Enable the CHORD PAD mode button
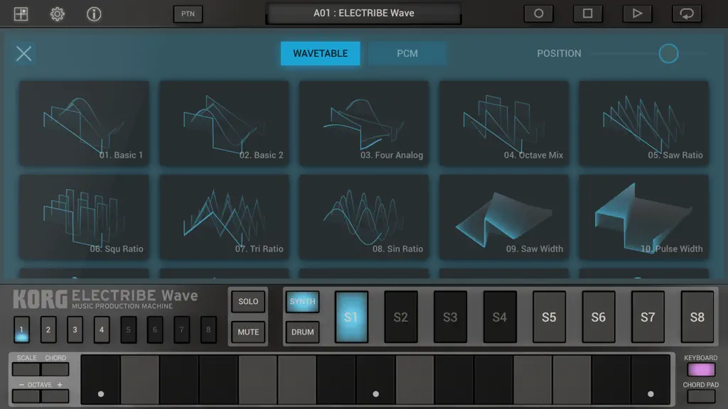This screenshot has height=409, width=728. coord(700,396)
